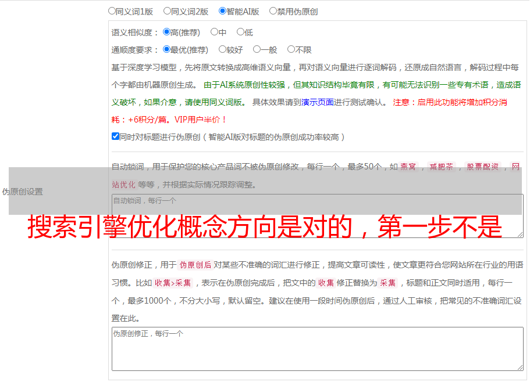Set 通顺度要求 to 最优(推荐)
The height and width of the screenshot is (382, 530).
pyautogui.click(x=166, y=49)
